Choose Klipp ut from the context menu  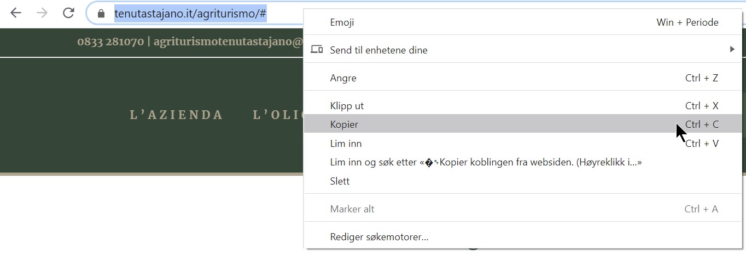[347, 106]
